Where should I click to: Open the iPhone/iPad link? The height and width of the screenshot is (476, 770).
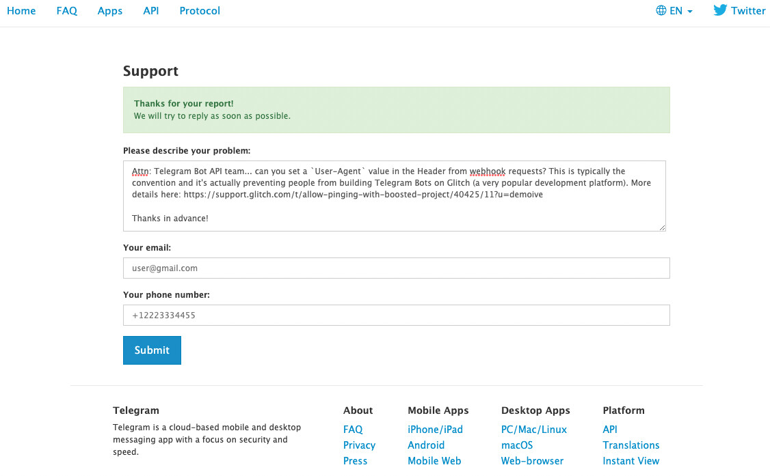pos(435,430)
